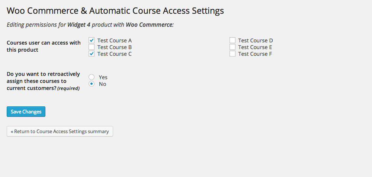Enable the Test Course B checkbox
The height and width of the screenshot is (177, 372).
[92, 47]
